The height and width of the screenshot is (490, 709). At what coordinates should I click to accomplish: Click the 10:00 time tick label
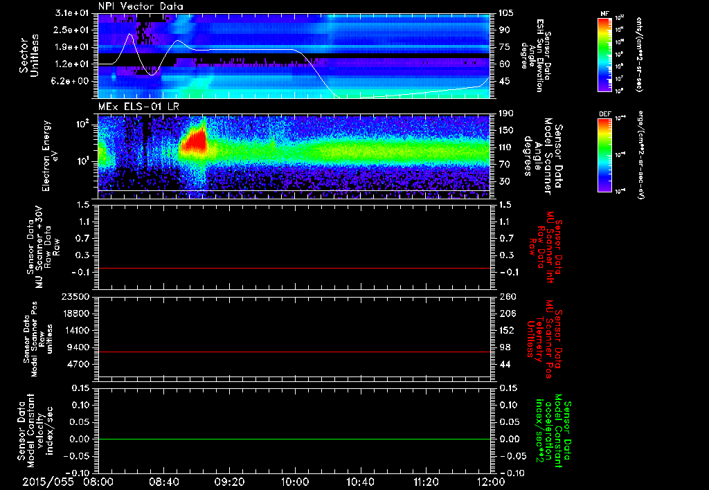(295, 482)
